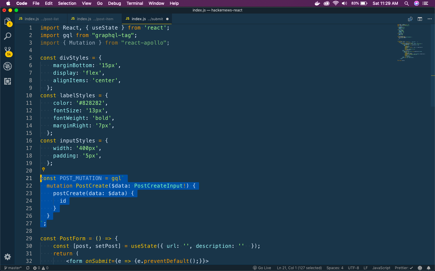Open the Search view icon

pos(8,36)
